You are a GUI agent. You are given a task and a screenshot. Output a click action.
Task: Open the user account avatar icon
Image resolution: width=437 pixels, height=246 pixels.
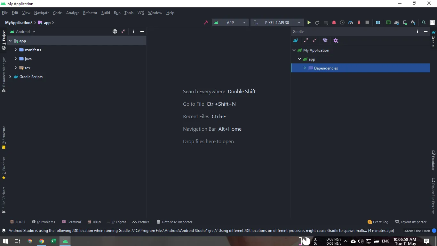[x=432, y=22]
